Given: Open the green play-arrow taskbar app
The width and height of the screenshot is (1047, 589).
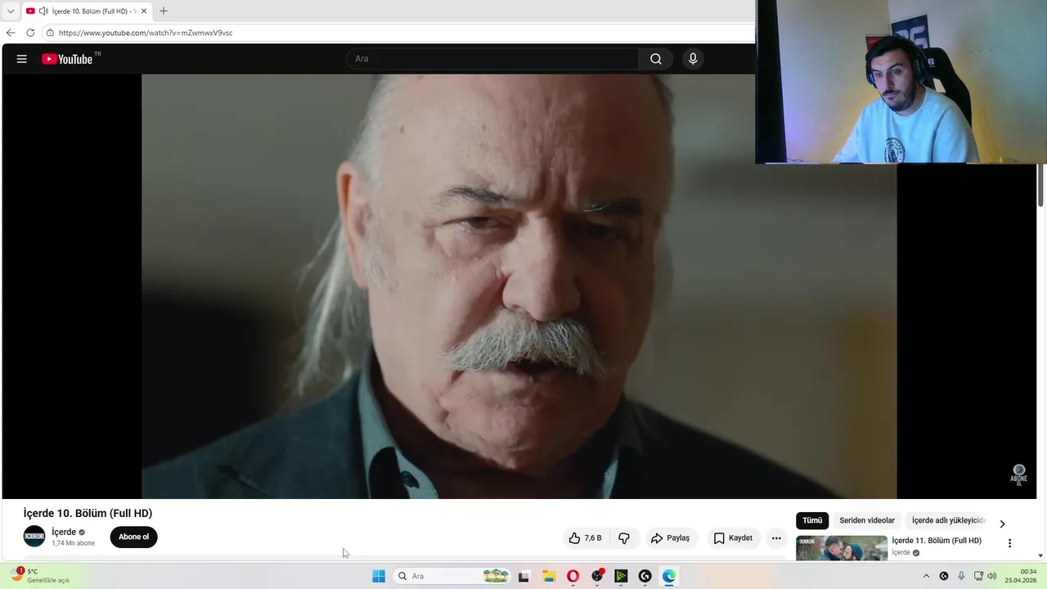Looking at the screenshot, I should 621,576.
